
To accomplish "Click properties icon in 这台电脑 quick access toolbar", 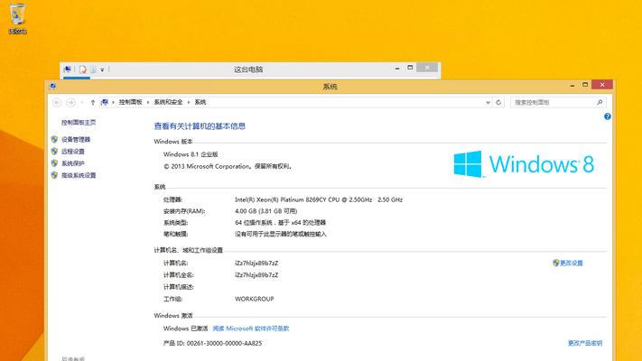I will pos(83,69).
